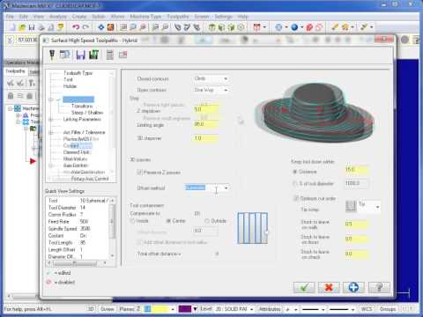Viewport: 423px width, 317px height.
Task: Click the blue shaded sphere icon
Action: click(294, 27)
